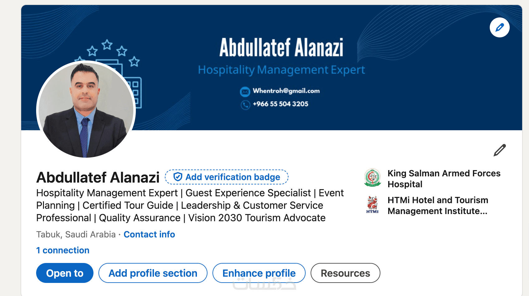View the 1 connection link
This screenshot has width=529, height=296.
63,250
